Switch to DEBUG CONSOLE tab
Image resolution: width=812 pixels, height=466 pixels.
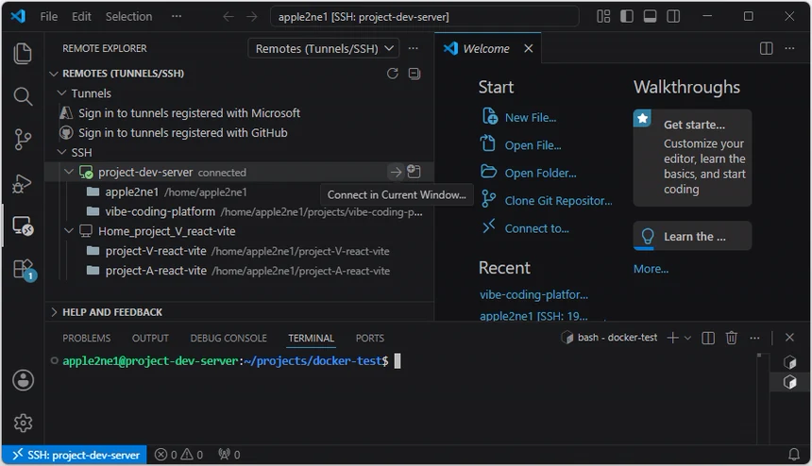pos(228,339)
